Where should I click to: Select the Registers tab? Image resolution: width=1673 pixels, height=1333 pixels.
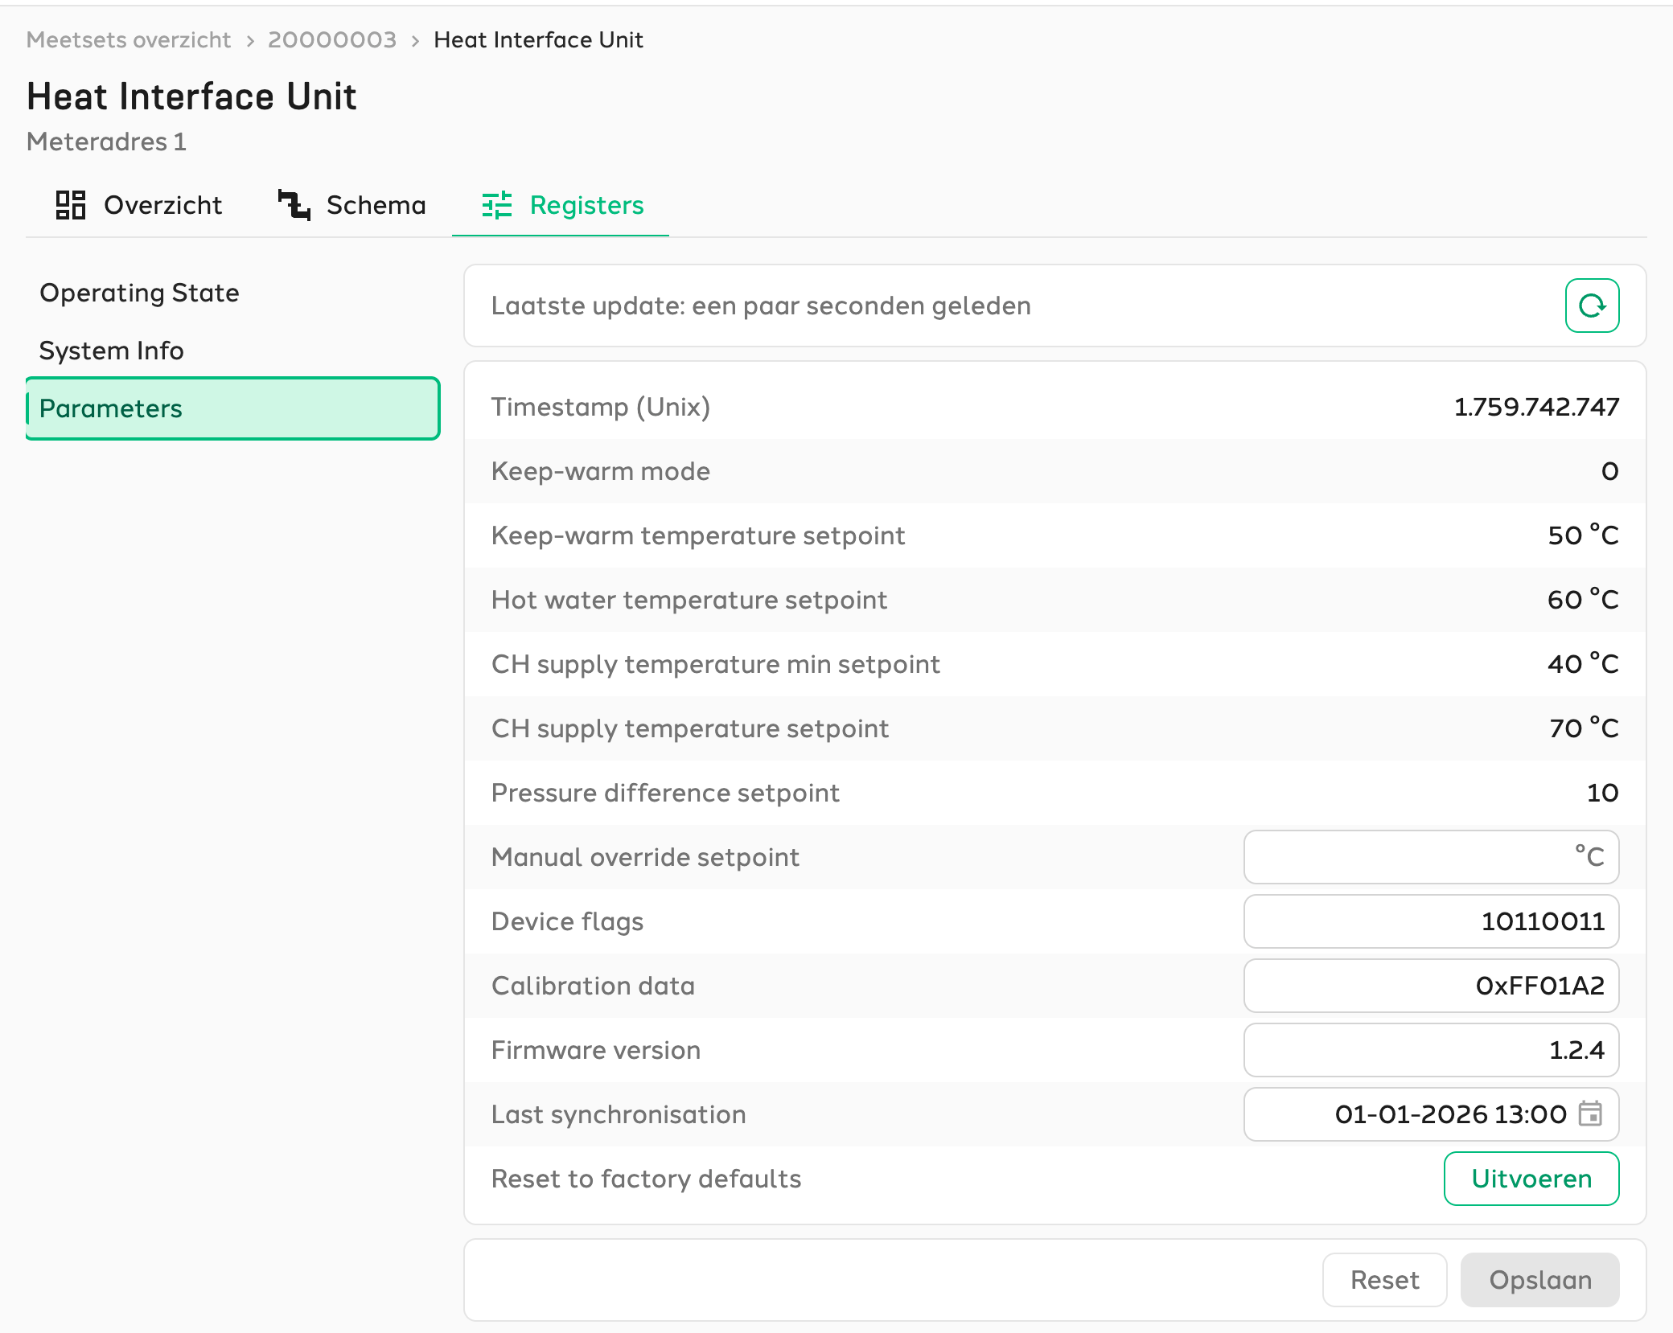point(561,205)
